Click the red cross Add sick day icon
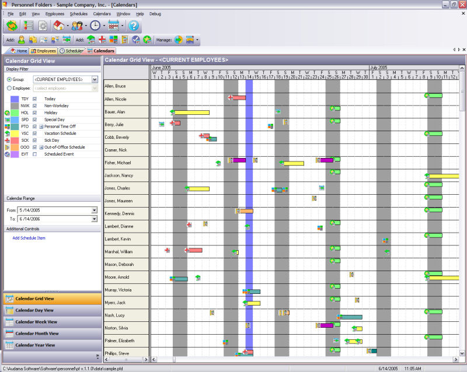 click(x=102, y=40)
